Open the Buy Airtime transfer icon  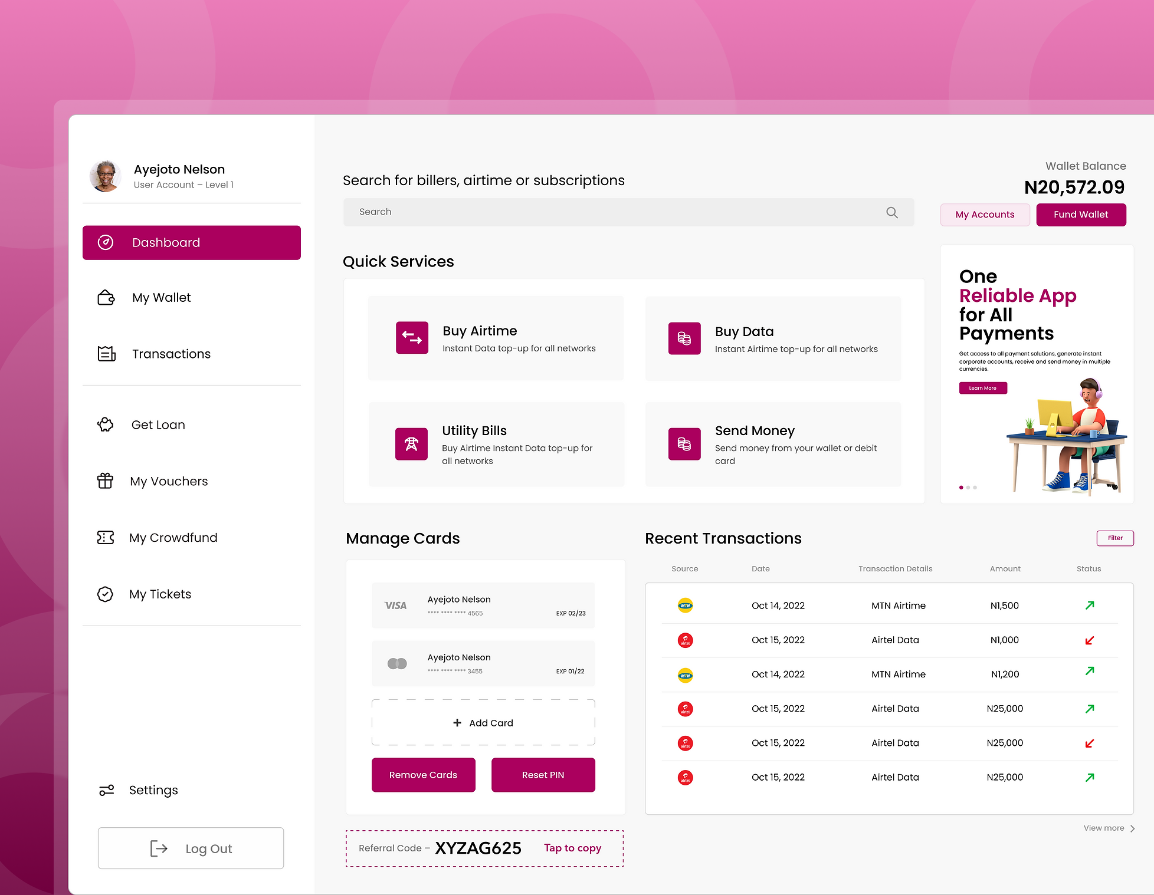[x=412, y=338]
